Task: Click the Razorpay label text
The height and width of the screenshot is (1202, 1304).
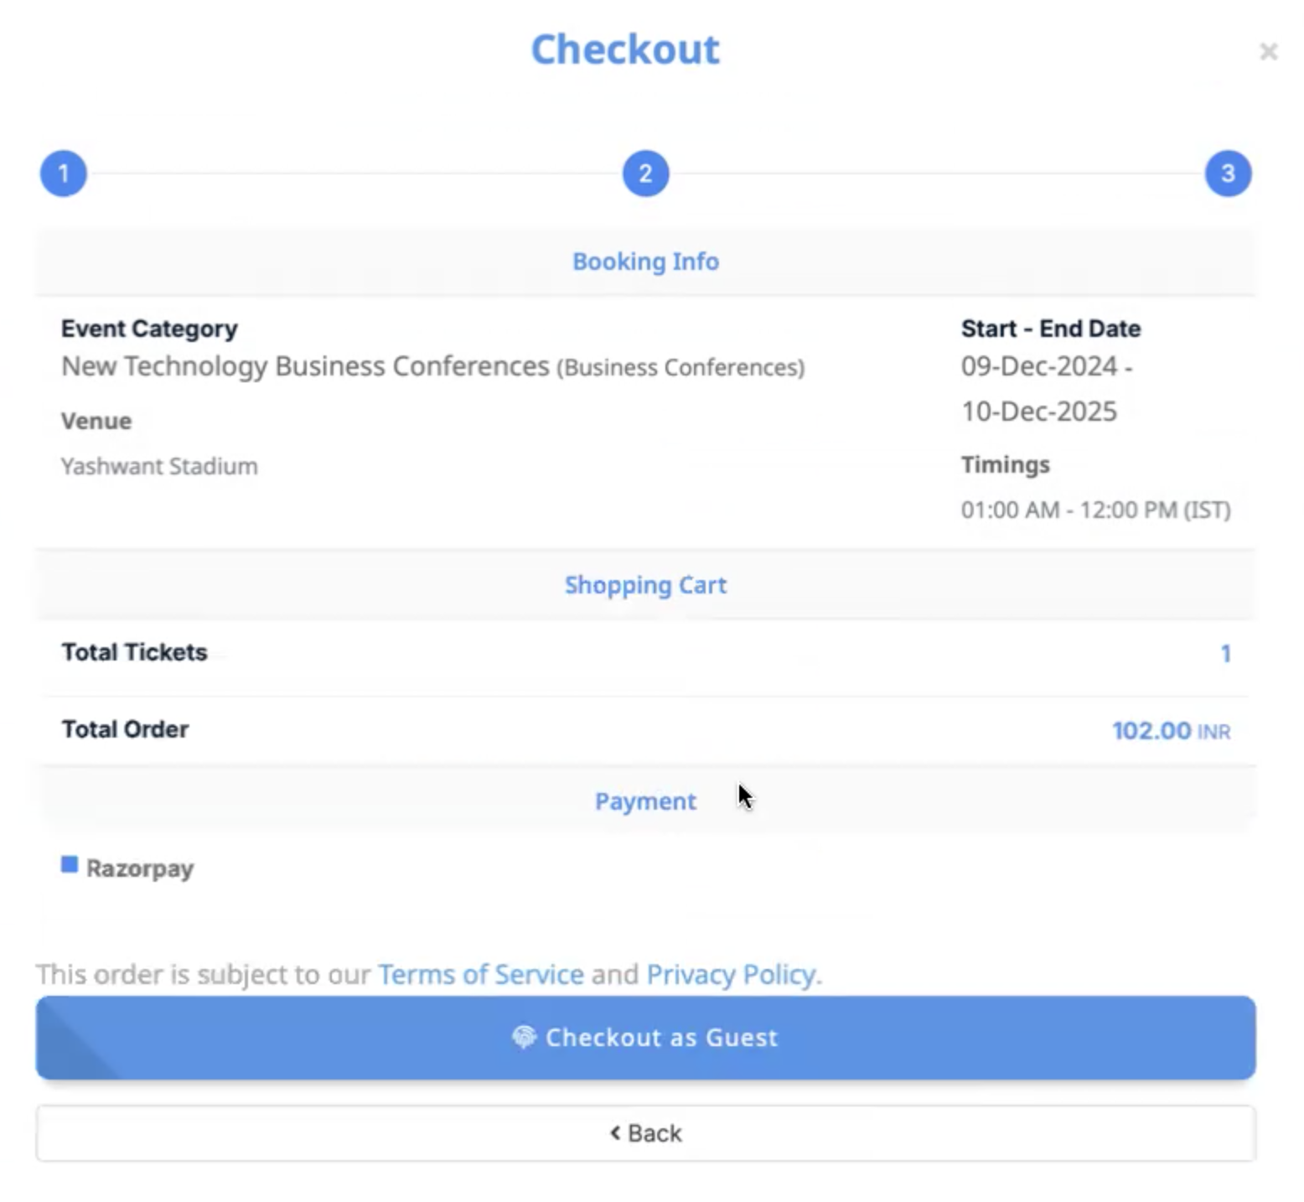Action: 140,869
